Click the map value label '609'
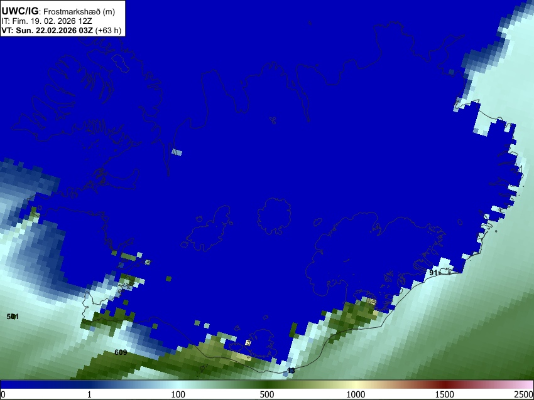The width and height of the screenshot is (534, 400). [121, 352]
